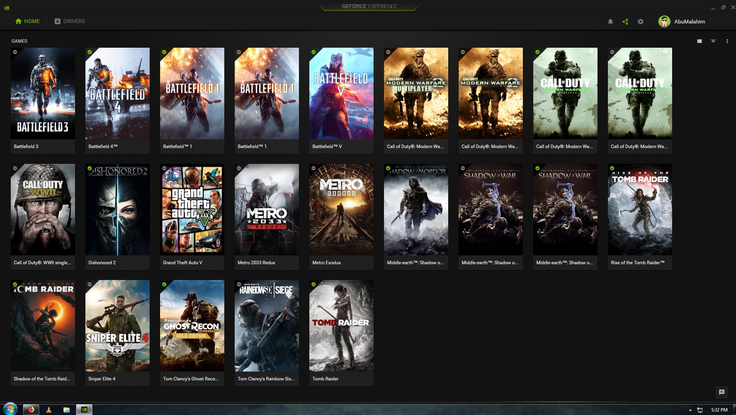This screenshot has height=415, width=736.
Task: Open Rise of the Tomb Raider cover
Action: [x=640, y=210]
